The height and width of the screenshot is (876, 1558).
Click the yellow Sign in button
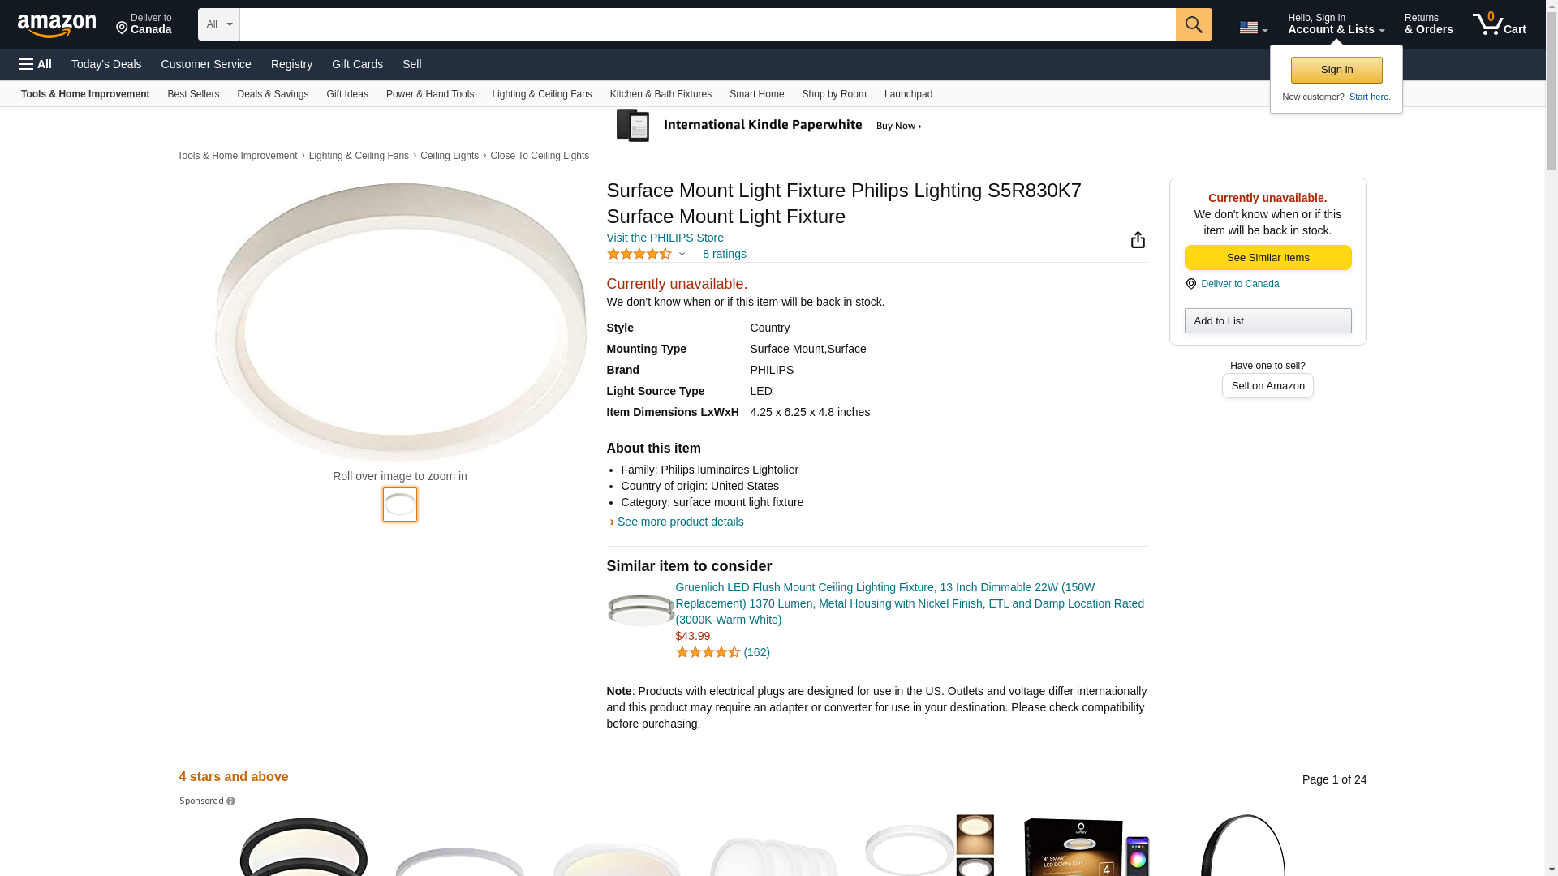click(x=1336, y=70)
